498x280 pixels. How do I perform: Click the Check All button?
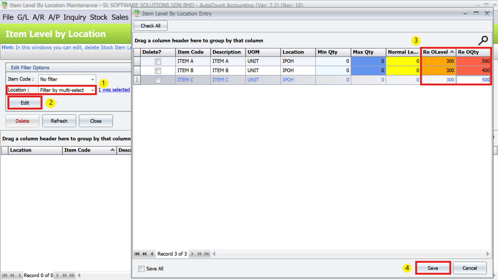[150, 26]
